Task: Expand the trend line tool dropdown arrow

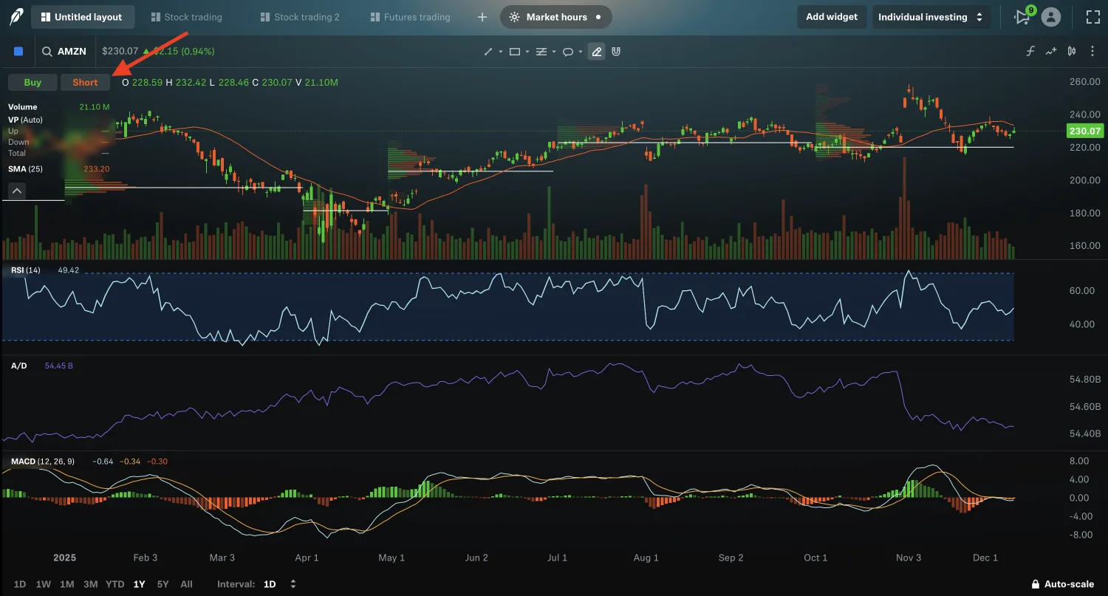Action: click(x=500, y=51)
